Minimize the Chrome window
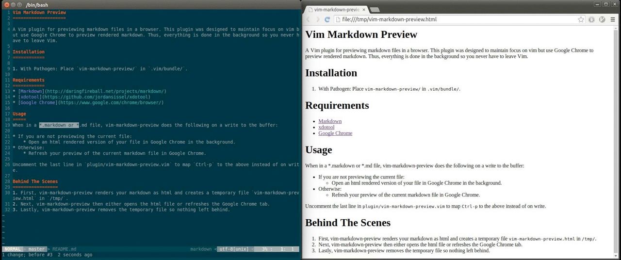 (597, 4)
